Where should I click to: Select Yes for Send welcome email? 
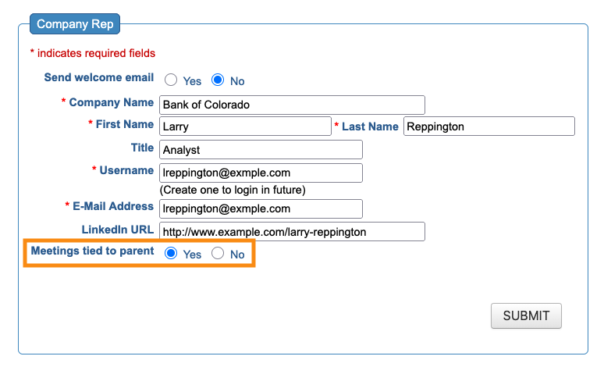click(x=171, y=80)
